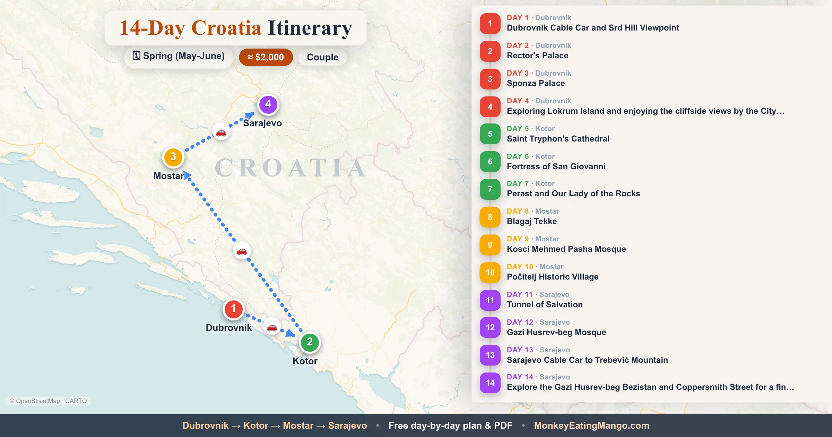Click the calendar icon beside Spring (May-June)

[137, 55]
